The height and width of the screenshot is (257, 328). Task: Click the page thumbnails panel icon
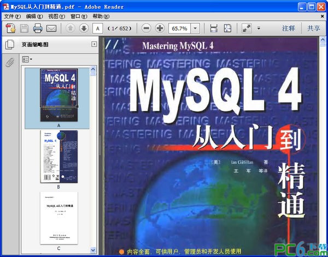pos(10,44)
